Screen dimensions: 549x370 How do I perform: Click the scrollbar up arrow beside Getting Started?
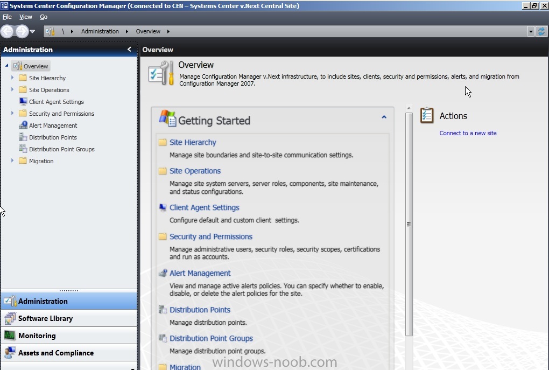pos(409,108)
